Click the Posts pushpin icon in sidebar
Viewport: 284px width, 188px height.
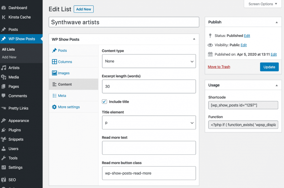4,29
